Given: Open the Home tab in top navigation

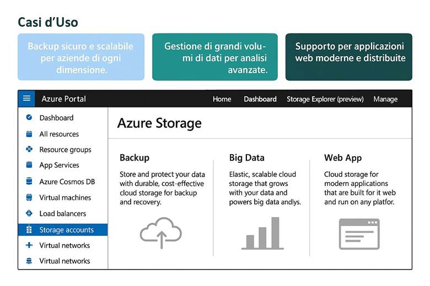Looking at the screenshot, I should pyautogui.click(x=222, y=99).
